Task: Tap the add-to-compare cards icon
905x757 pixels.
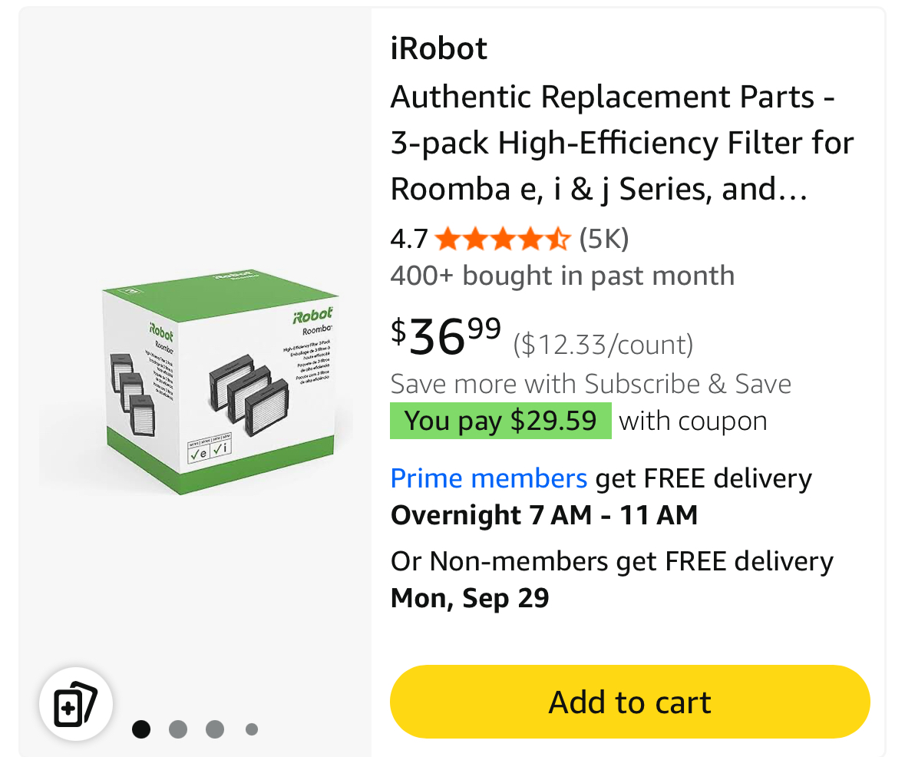Action: [x=76, y=703]
